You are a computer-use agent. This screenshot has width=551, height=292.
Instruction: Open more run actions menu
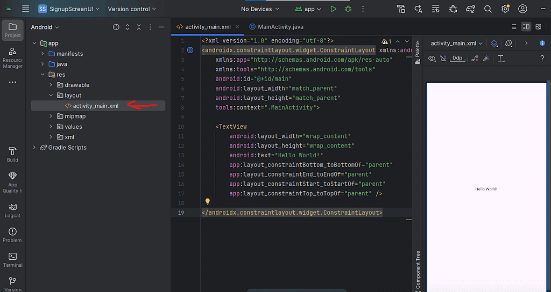pos(363,9)
